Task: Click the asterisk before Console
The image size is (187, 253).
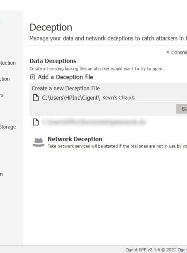Action: (x=168, y=53)
